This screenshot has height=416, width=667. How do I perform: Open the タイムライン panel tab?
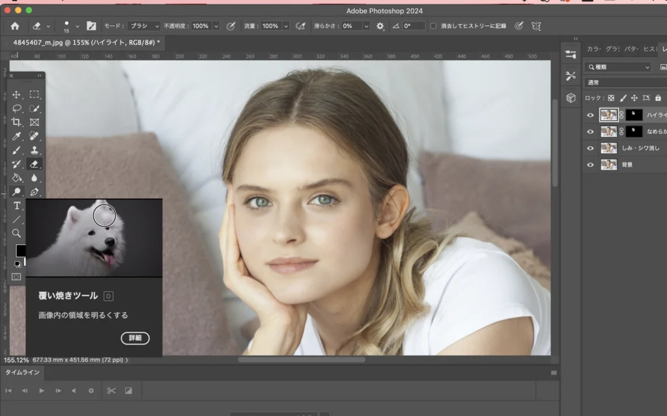coord(23,372)
